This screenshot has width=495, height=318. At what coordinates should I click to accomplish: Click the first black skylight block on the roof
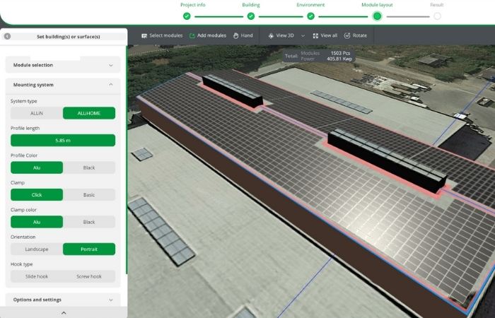click(233, 91)
